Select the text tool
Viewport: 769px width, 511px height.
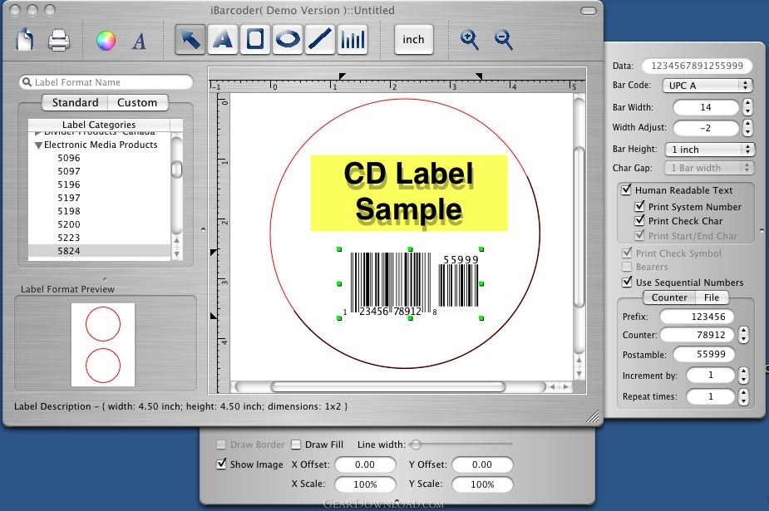223,40
